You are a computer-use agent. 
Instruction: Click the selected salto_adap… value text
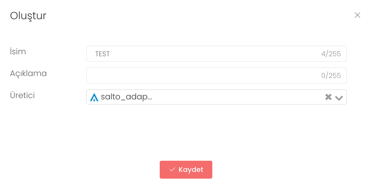[126, 97]
